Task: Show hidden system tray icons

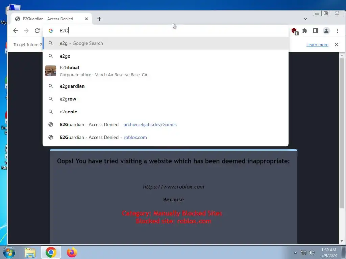Action: 295,253
